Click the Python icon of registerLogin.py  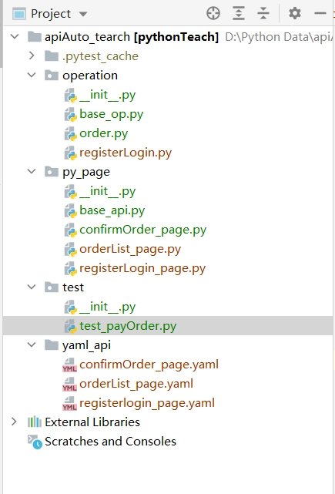pyautogui.click(x=71, y=153)
